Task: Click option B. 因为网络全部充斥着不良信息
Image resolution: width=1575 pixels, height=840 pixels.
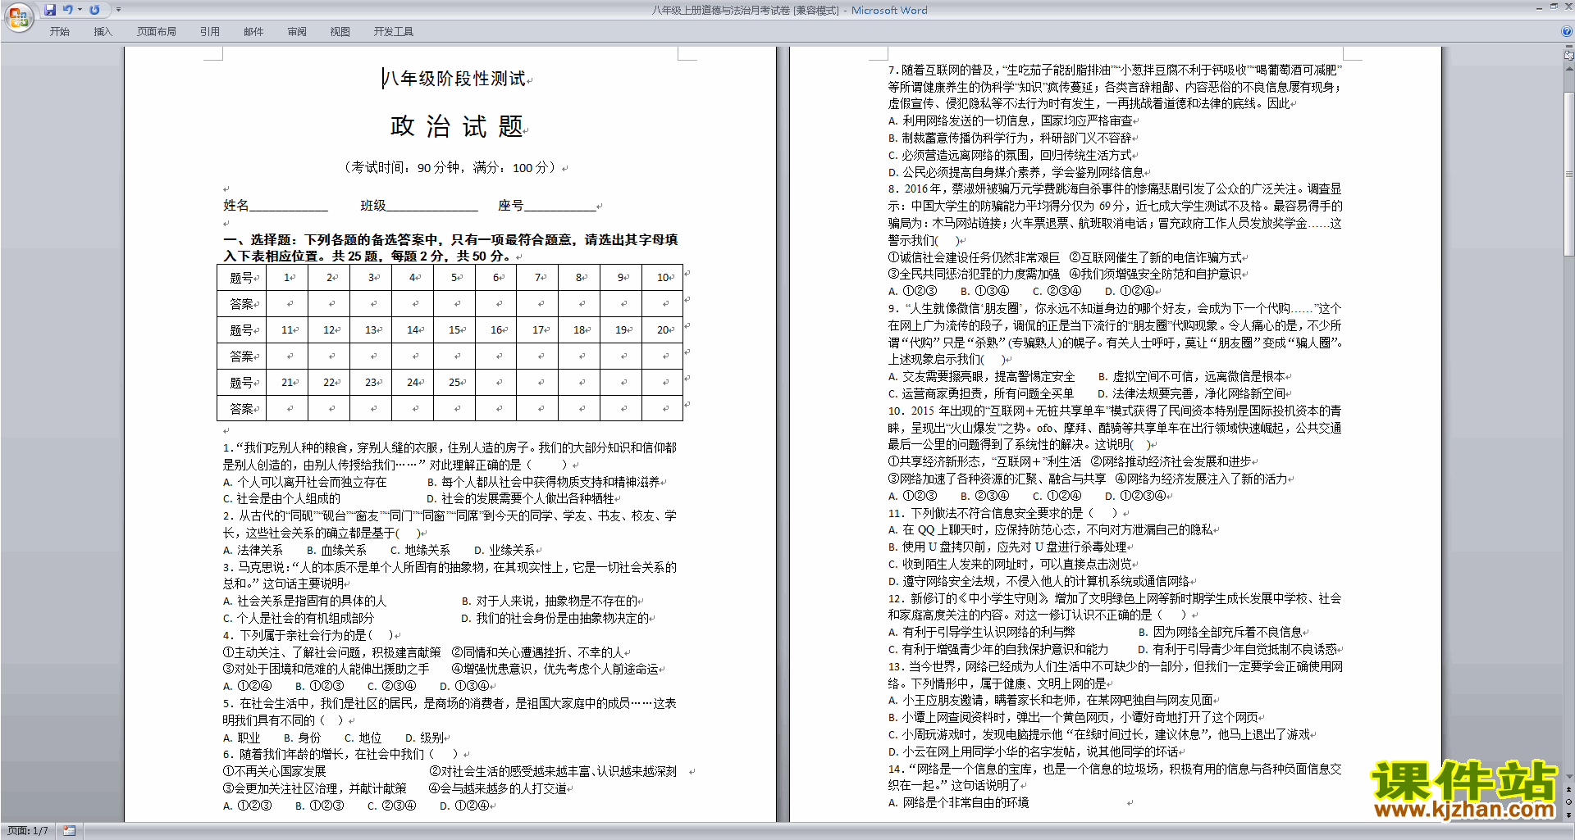Action: pyautogui.click(x=1221, y=633)
